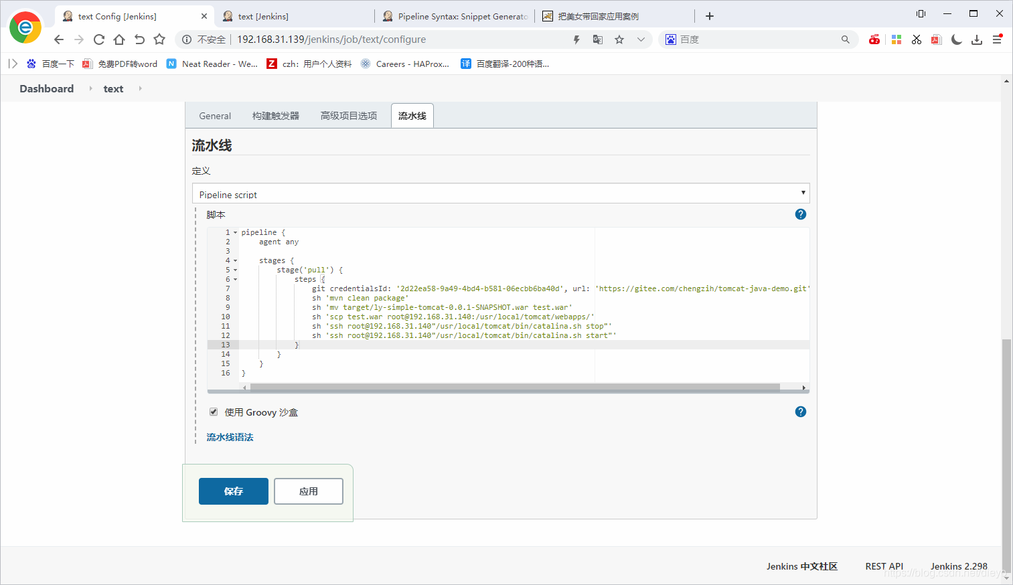1013x585 pixels.
Task: Open the 免费PDF转word bookmark
Action: pyautogui.click(x=120, y=64)
